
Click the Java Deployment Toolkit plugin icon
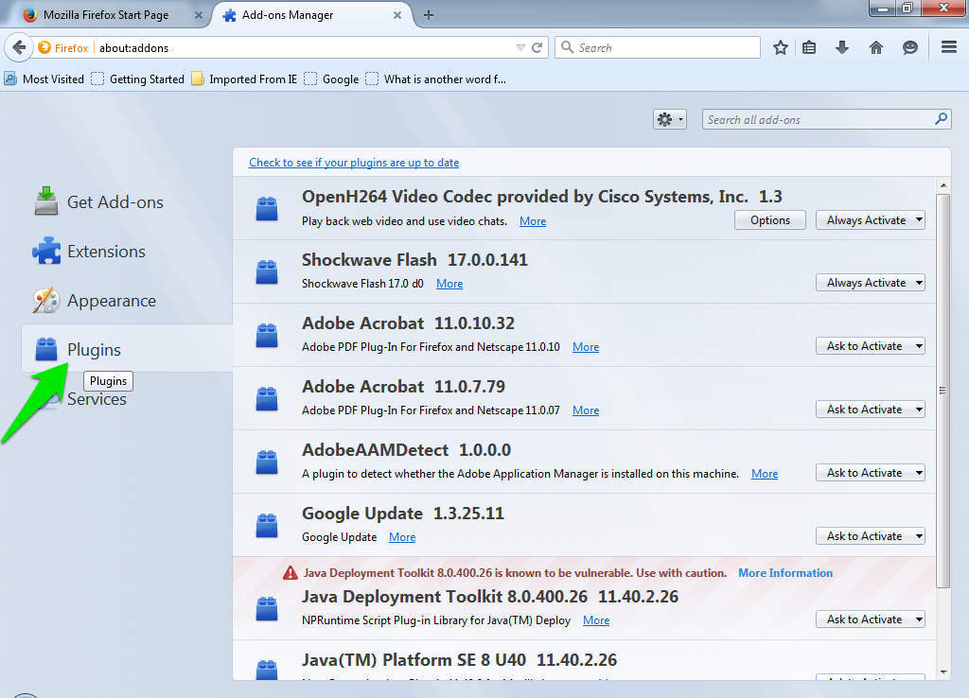click(267, 608)
